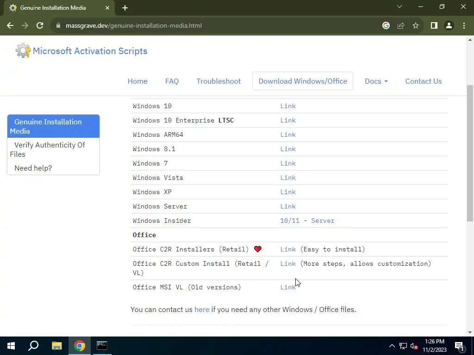This screenshot has width=474, height=355.
Task: Open Link for Office MSI VL
Action: [x=288, y=287]
